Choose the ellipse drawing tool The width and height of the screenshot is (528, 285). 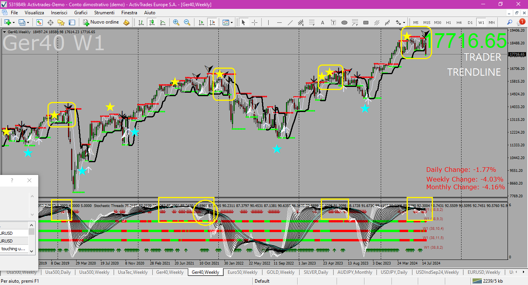[x=344, y=22]
